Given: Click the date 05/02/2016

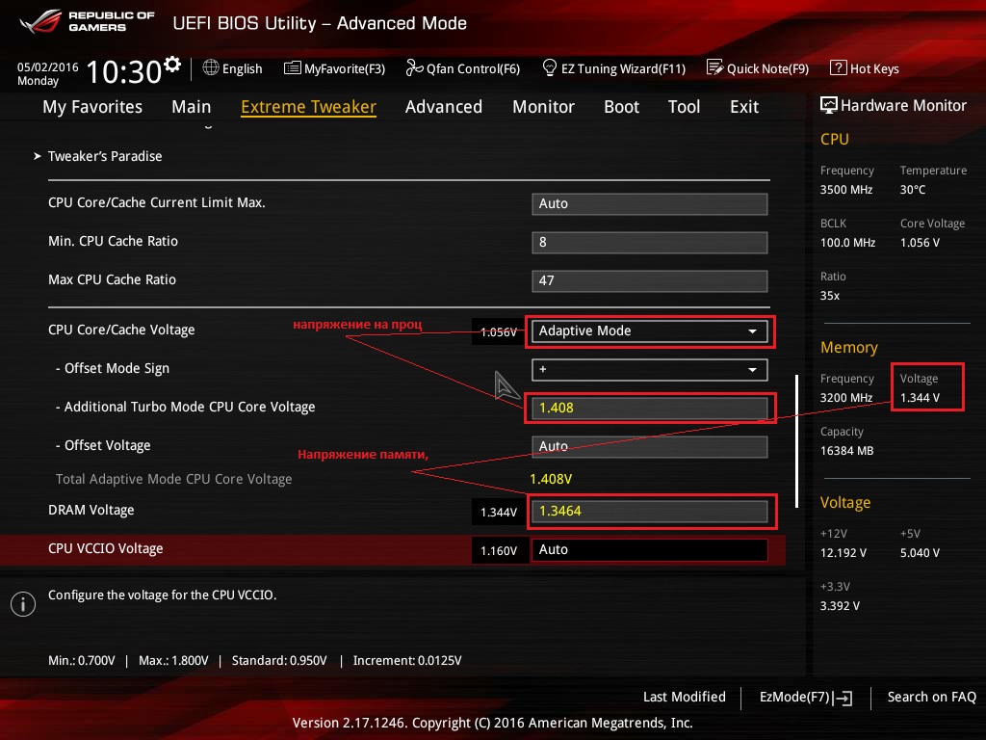Looking at the screenshot, I should pyautogui.click(x=48, y=66).
